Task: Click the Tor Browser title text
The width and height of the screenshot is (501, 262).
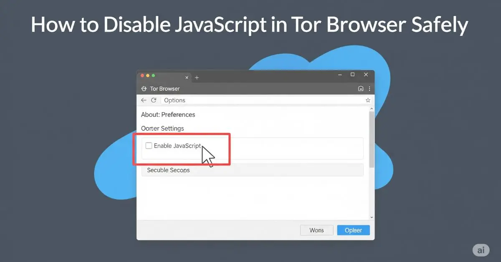Action: (x=165, y=88)
